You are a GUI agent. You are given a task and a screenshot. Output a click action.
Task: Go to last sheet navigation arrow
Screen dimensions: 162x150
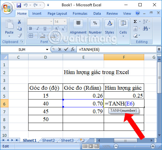[x=17, y=140]
